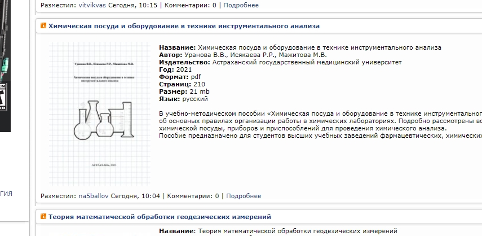
Task: Click Комментарии: 0 in the na5ballov post footer
Action: click(192, 196)
